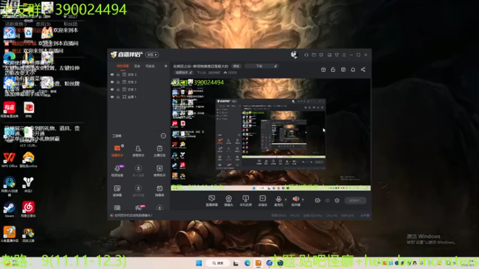
Task: Add 直播屏幕 screen capture source
Action: 212,201
